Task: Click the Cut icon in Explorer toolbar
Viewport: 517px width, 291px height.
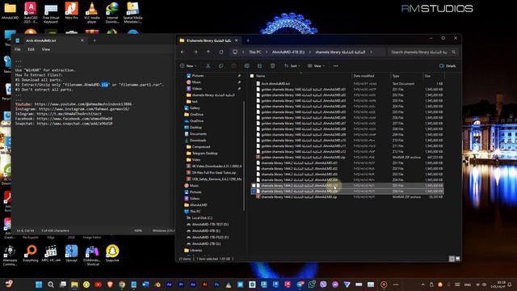Action: click(208, 66)
